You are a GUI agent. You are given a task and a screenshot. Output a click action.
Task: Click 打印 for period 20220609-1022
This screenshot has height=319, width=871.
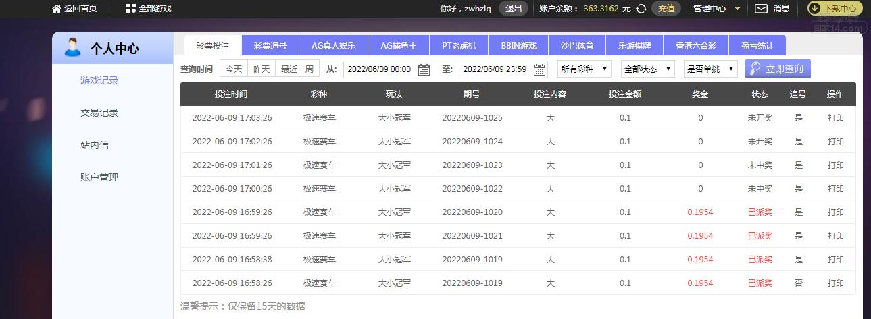pos(836,188)
